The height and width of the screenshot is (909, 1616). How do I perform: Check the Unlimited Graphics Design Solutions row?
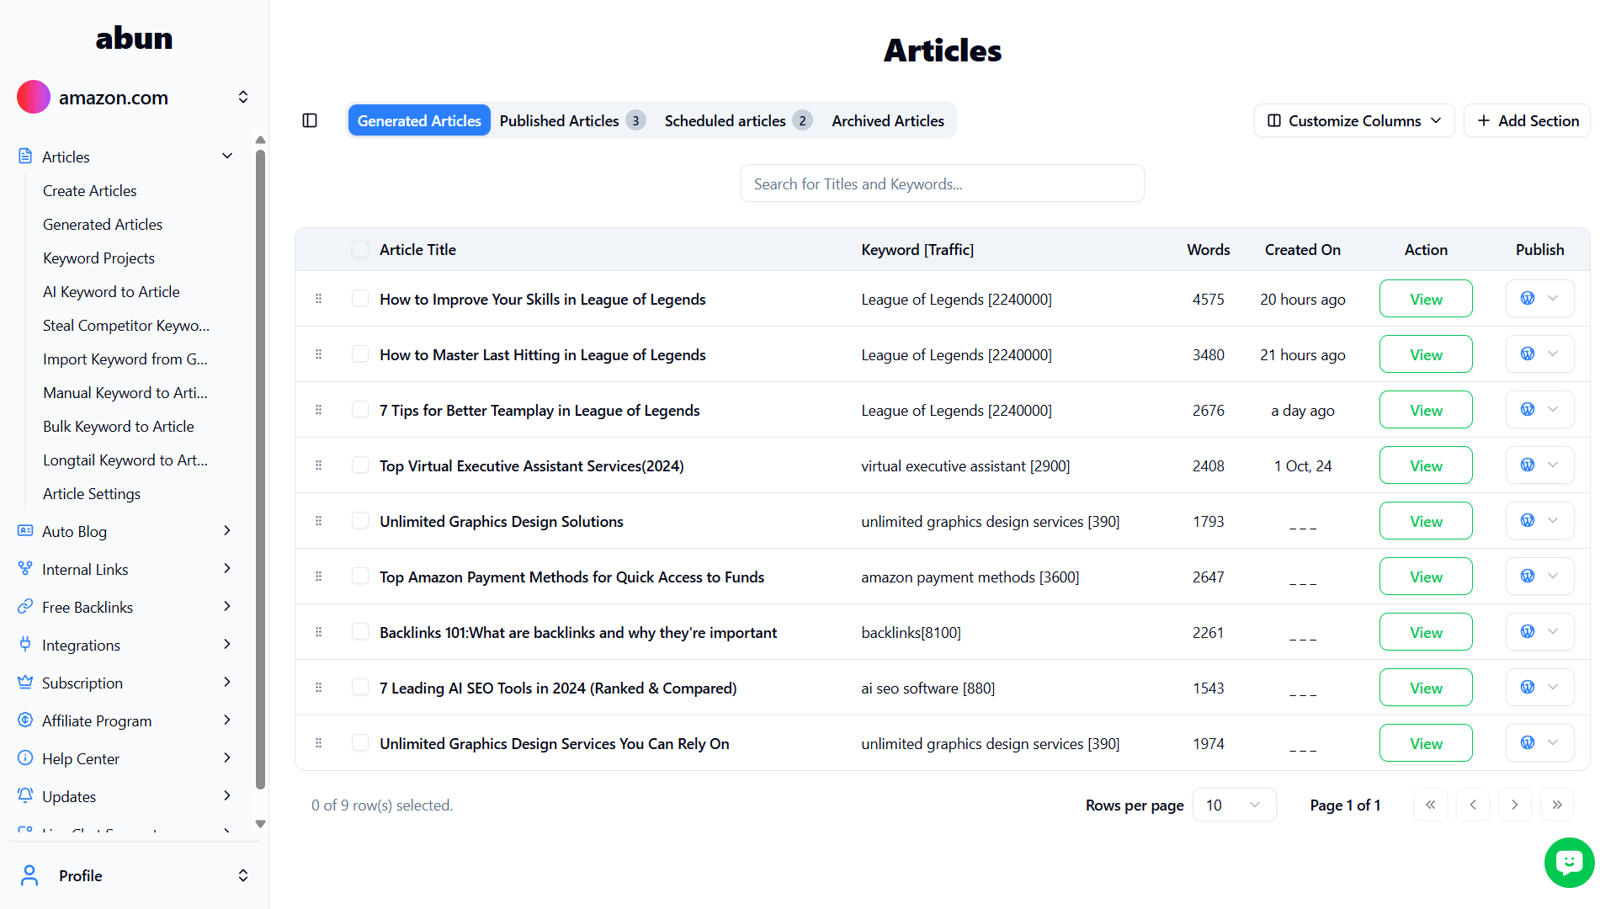[360, 520]
